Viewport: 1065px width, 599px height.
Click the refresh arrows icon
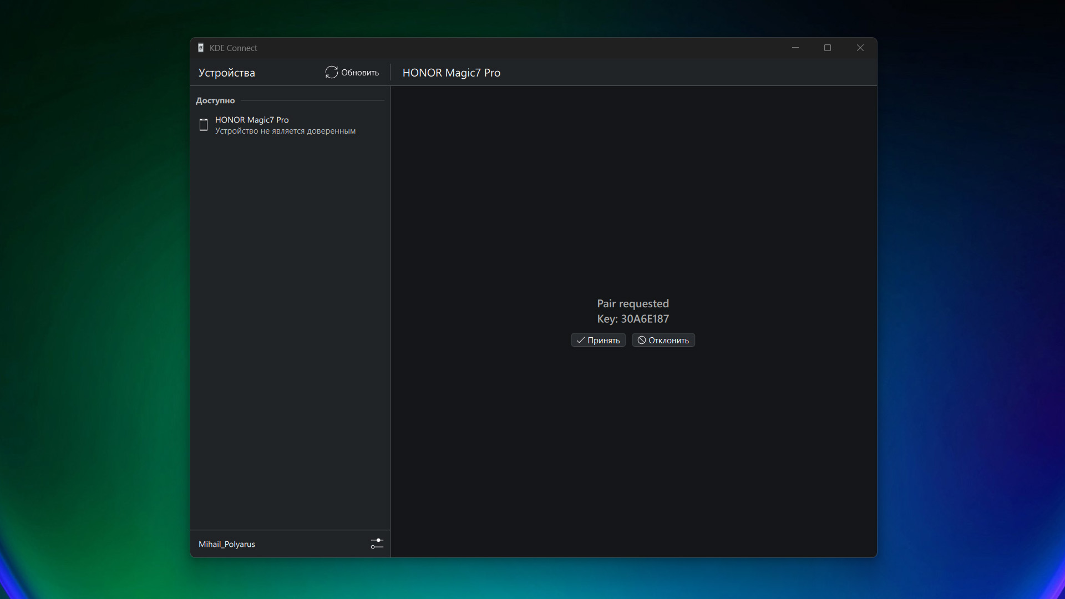tap(331, 73)
